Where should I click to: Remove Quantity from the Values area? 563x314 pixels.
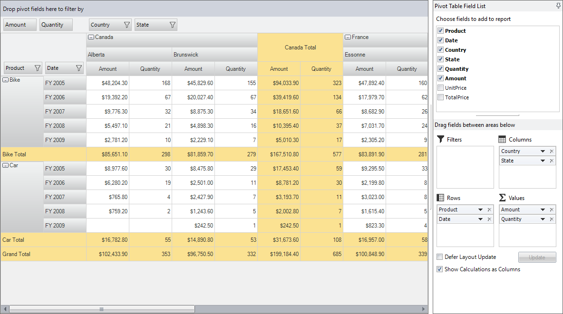click(552, 219)
